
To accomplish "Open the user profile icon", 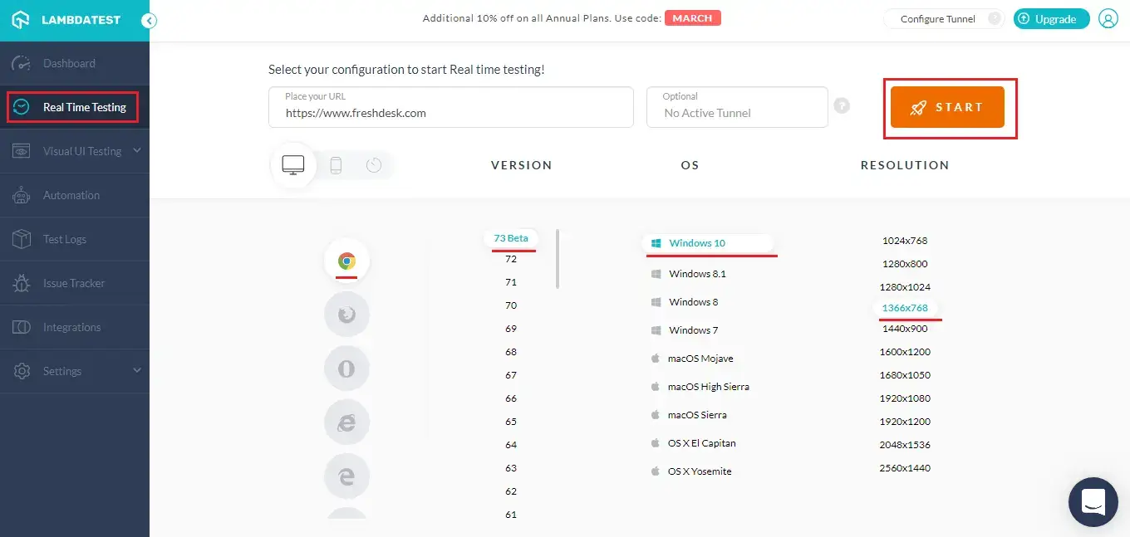I will coord(1108,19).
